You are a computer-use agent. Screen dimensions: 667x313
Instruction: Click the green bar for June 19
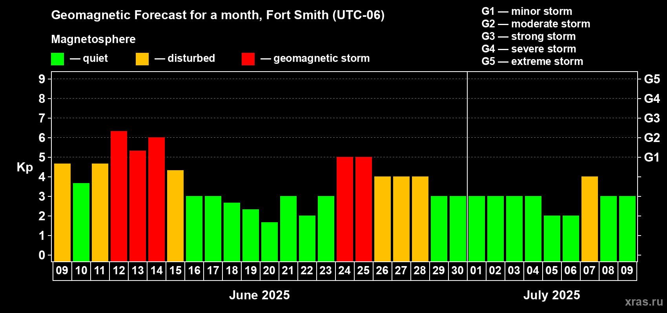(251, 235)
